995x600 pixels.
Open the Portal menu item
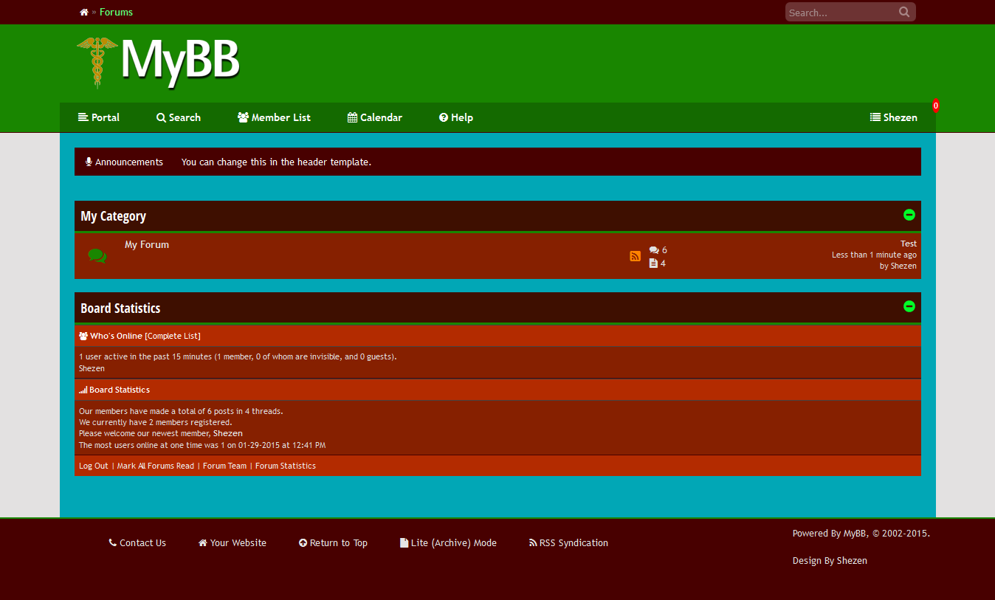tap(99, 117)
